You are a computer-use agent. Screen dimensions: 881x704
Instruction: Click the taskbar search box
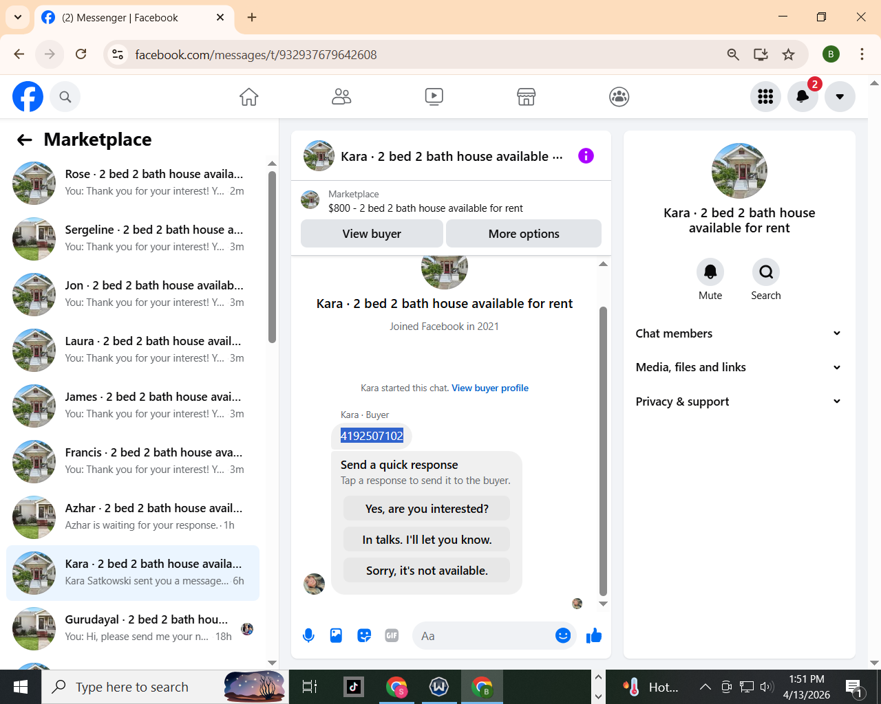point(165,687)
